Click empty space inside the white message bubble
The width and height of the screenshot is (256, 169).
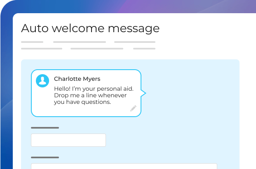pos(87,110)
